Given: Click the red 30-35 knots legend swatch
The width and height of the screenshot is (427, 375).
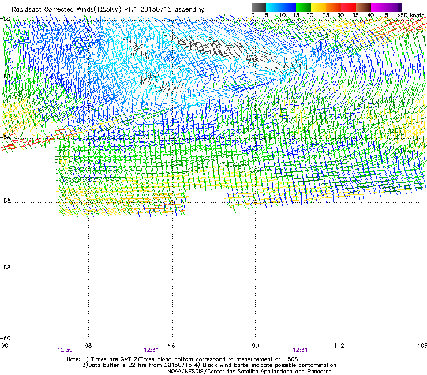Looking at the screenshot, I should click(349, 7).
